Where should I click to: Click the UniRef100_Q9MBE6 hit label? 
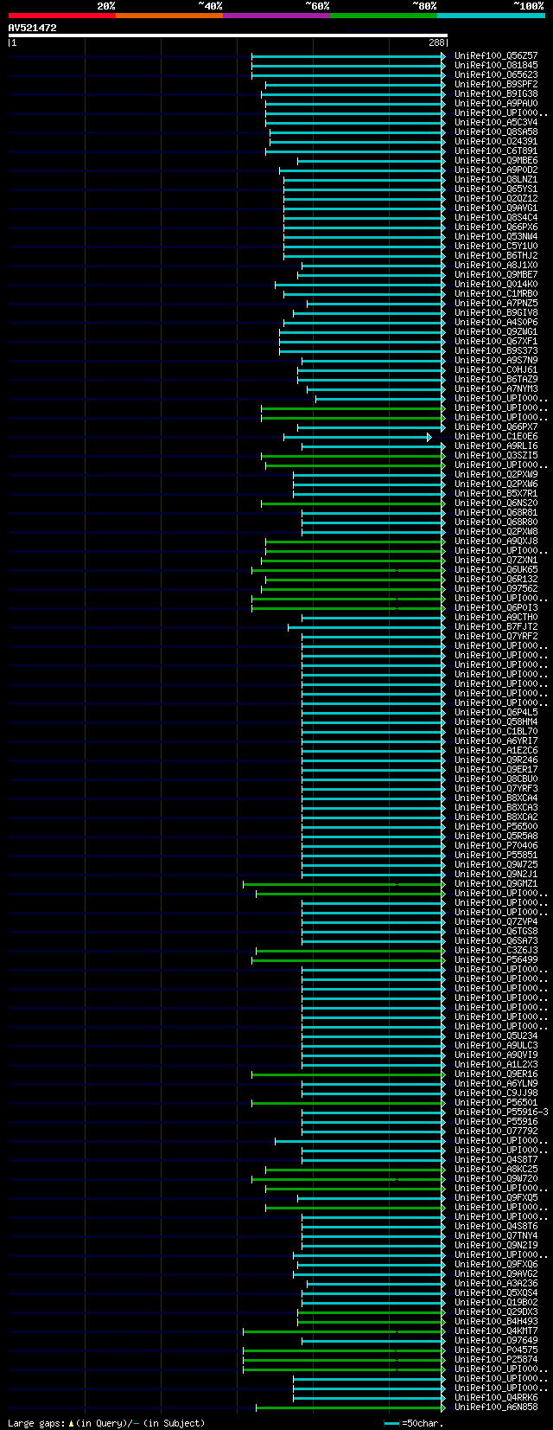496,160
